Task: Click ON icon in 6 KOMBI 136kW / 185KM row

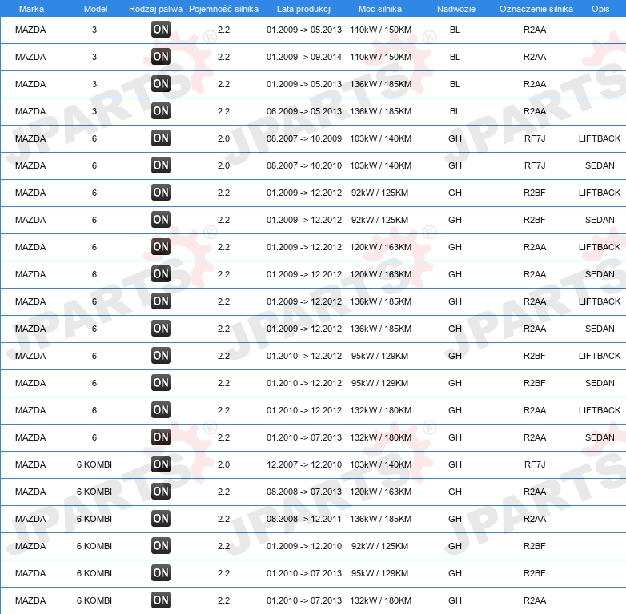Action: click(x=161, y=519)
